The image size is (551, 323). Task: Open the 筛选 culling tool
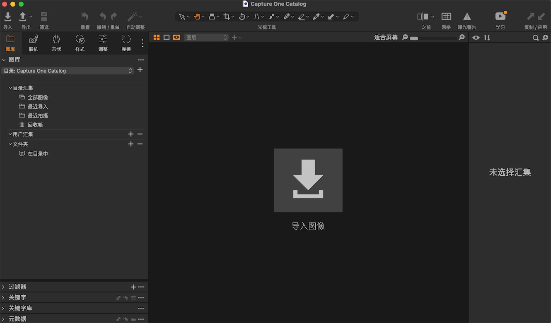coord(44,17)
